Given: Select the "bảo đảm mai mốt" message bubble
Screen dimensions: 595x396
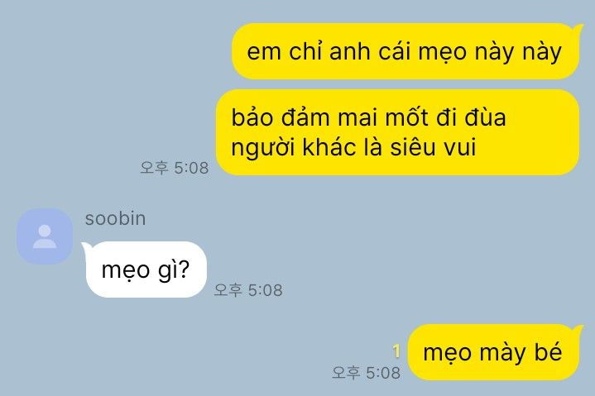Looking at the screenshot, I should coord(398,132).
